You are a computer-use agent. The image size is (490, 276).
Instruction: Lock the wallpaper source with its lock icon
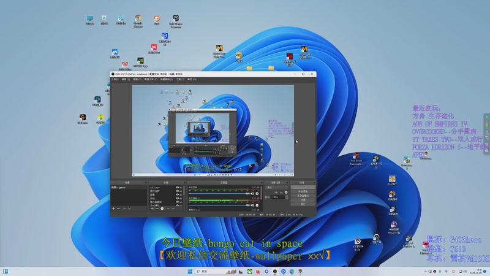181,188
